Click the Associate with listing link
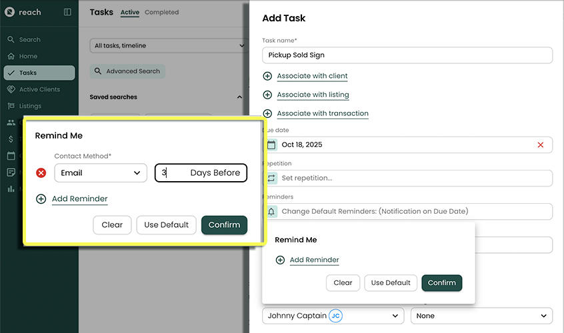 click(x=313, y=95)
